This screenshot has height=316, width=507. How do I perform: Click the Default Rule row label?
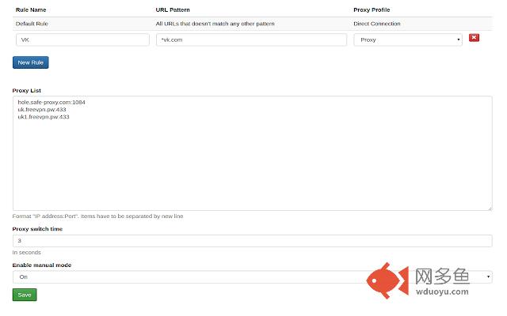(32, 24)
